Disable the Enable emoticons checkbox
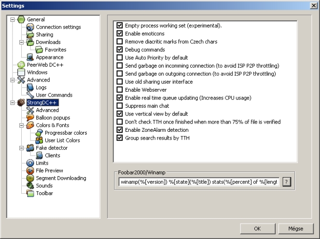 (x=119, y=34)
